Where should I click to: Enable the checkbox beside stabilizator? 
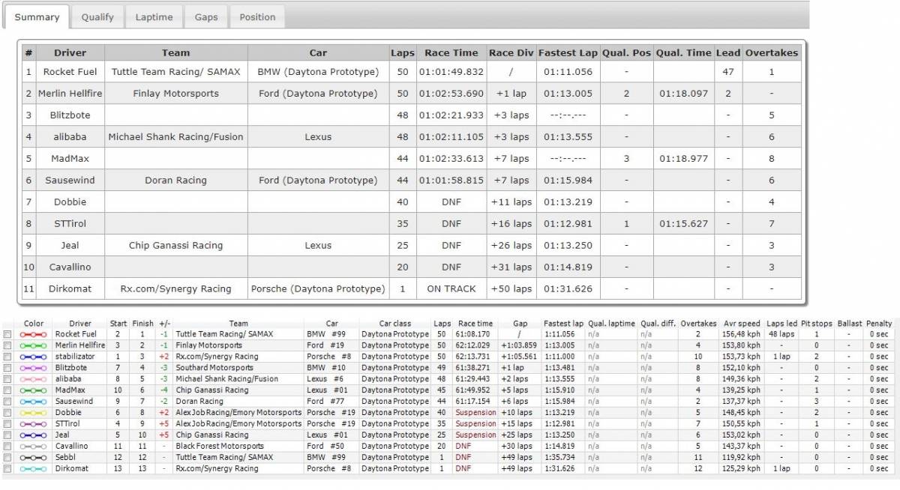tap(7, 357)
